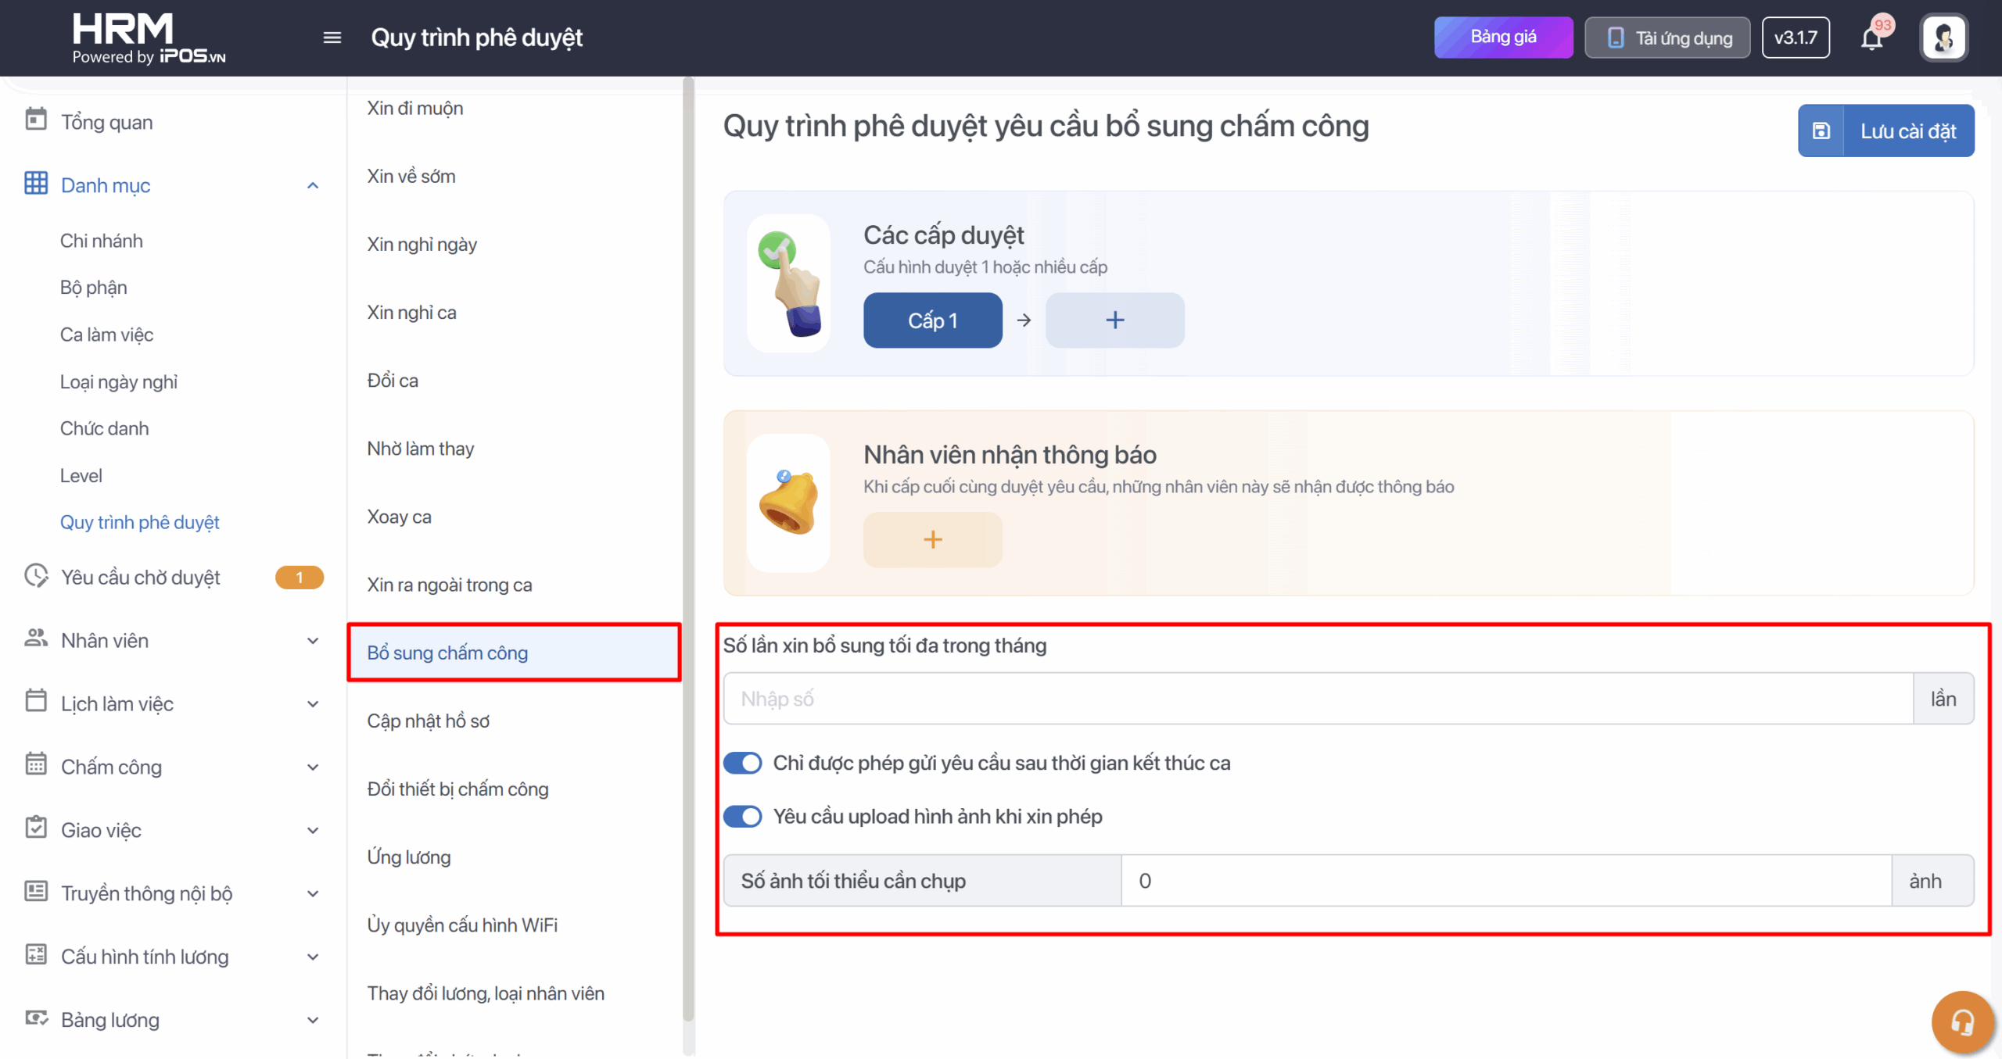Screen dimensions: 2002x1059
Task: Expand the Nhân viên menu
Action: point(313,641)
